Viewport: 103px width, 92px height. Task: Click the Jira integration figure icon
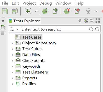click(x=88, y=11)
